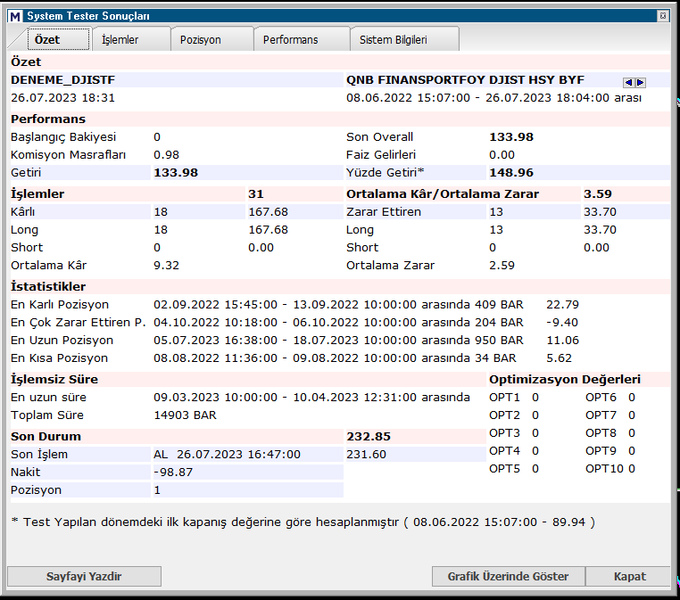Viewport: 680px width, 600px height.
Task: Click the Ortalama Zarar value 2.59
Action: pyautogui.click(x=502, y=265)
